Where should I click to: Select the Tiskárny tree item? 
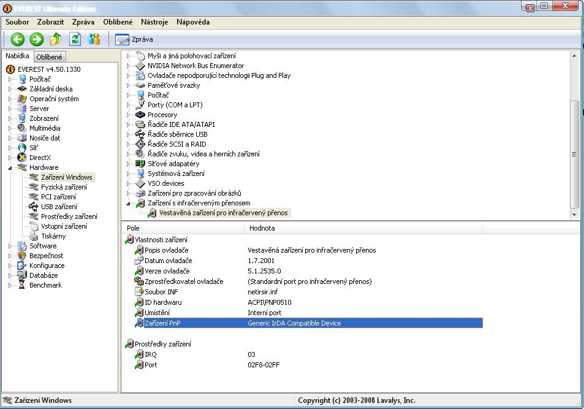(x=53, y=236)
